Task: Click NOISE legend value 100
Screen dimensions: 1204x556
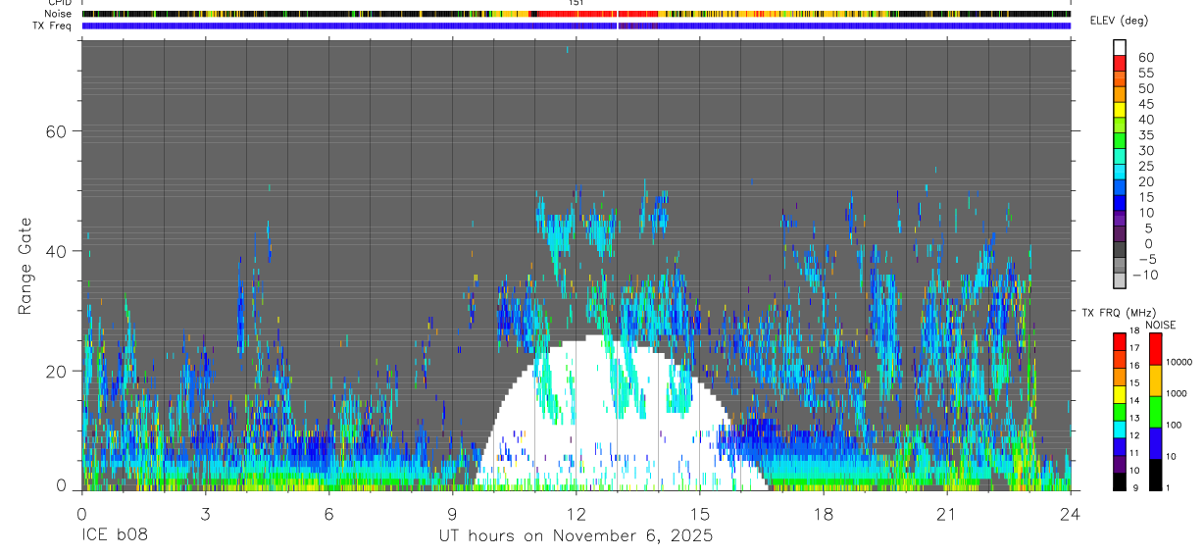Action: point(1174,425)
